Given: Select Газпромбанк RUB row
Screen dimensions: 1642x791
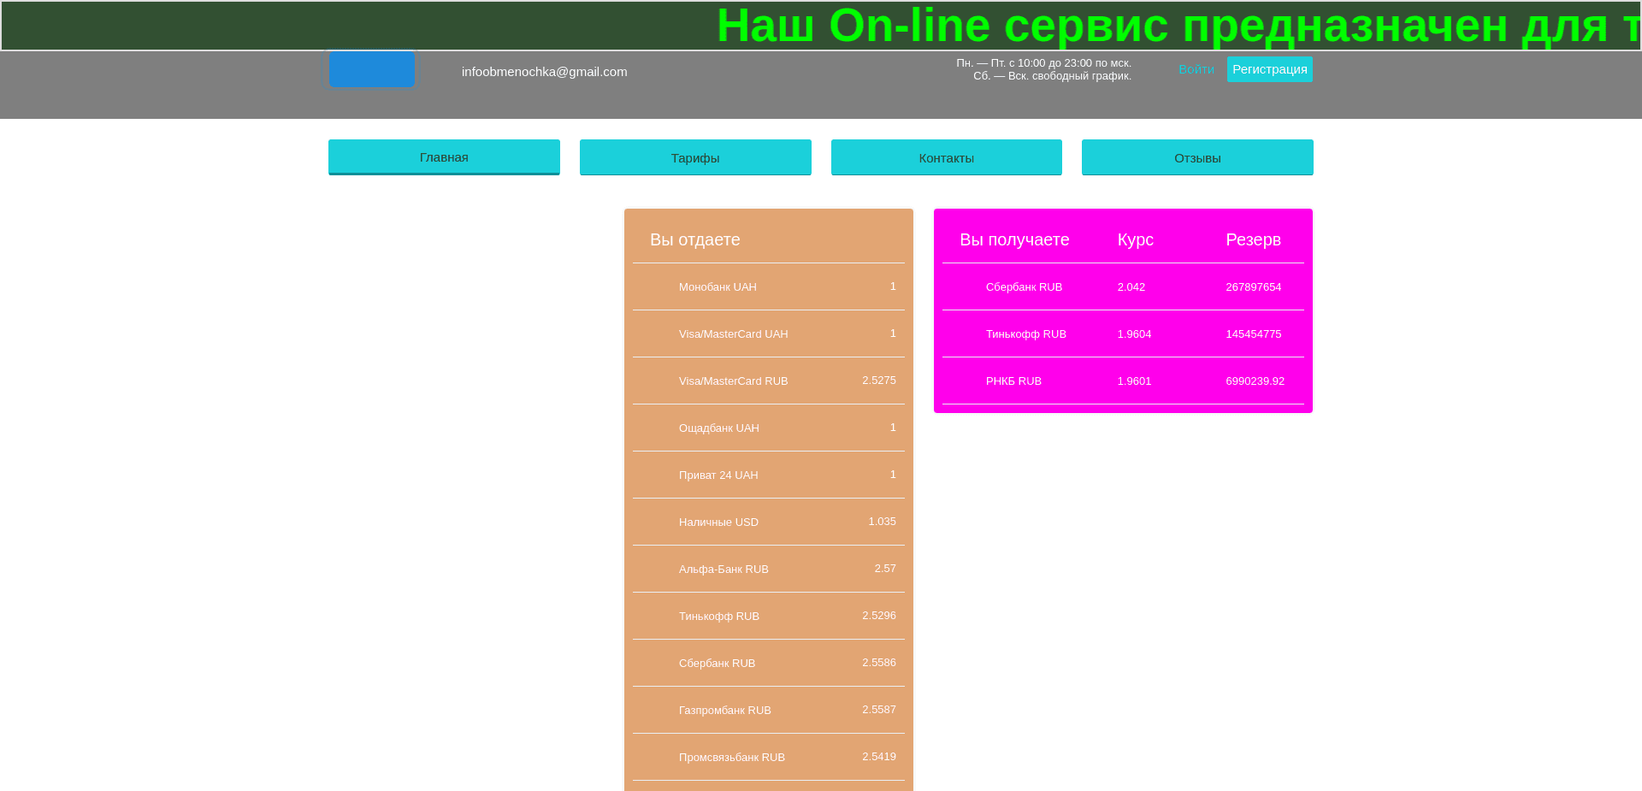Looking at the screenshot, I should (768, 710).
